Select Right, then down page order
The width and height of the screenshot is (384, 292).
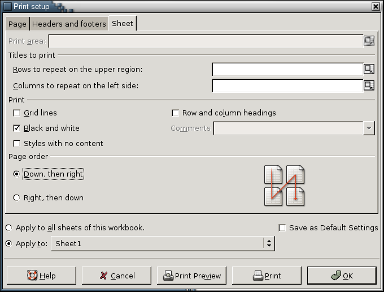pyautogui.click(x=16, y=198)
